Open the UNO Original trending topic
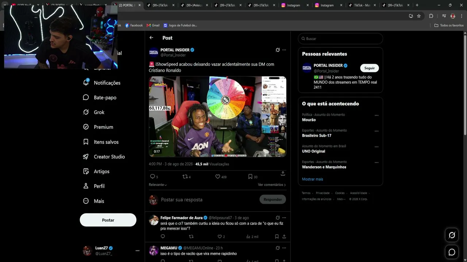 [x=313, y=151]
